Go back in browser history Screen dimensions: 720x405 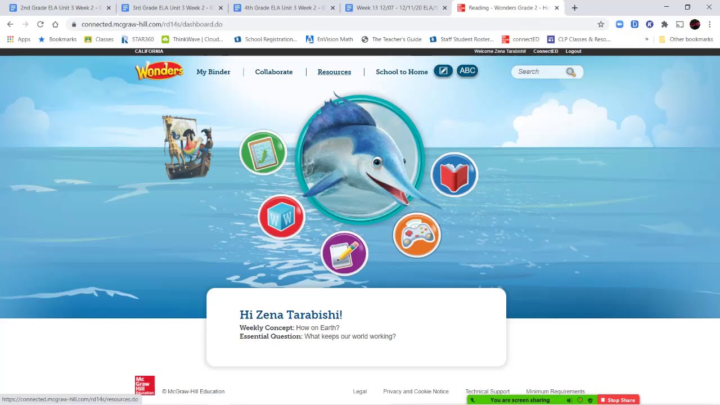coord(10,24)
